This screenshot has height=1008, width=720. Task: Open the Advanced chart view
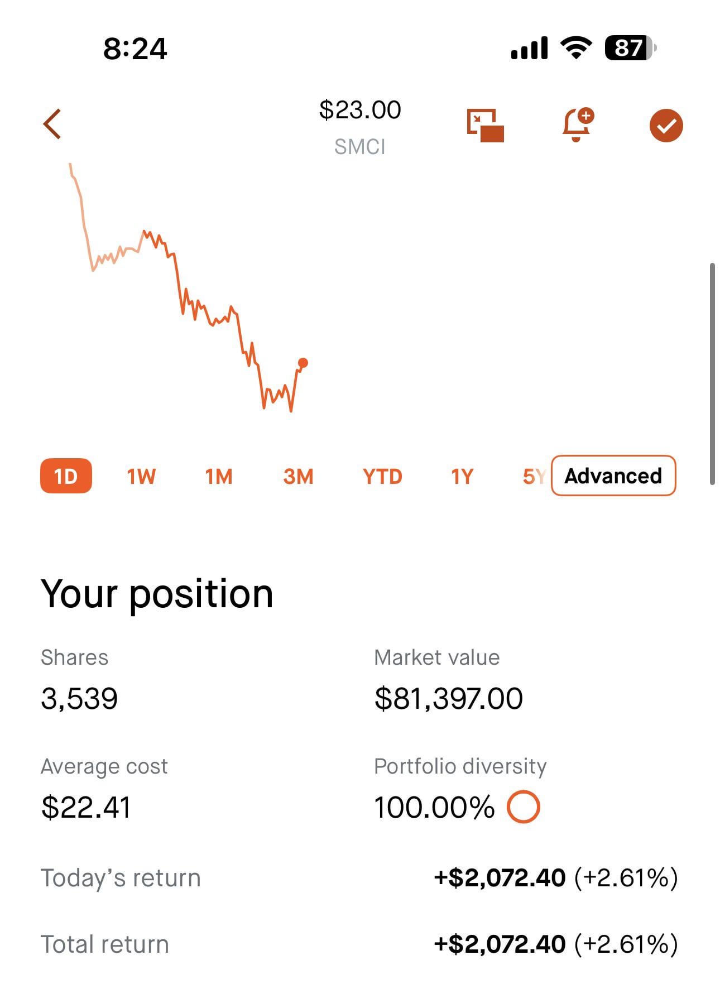pyautogui.click(x=613, y=476)
